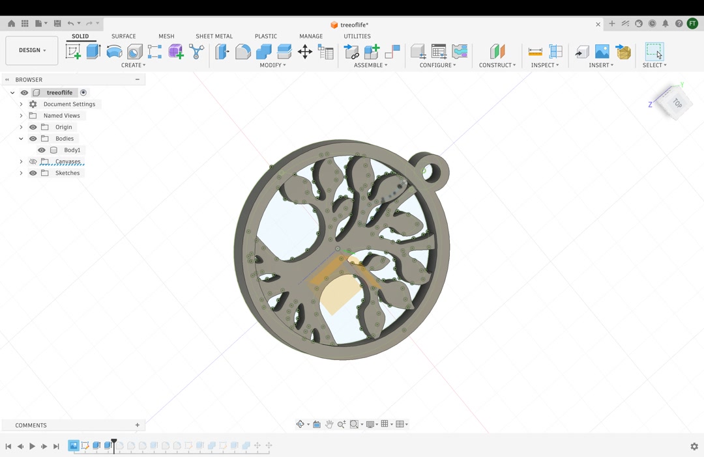Switch to the MANAGE tab
704x457 pixels.
pos(311,36)
